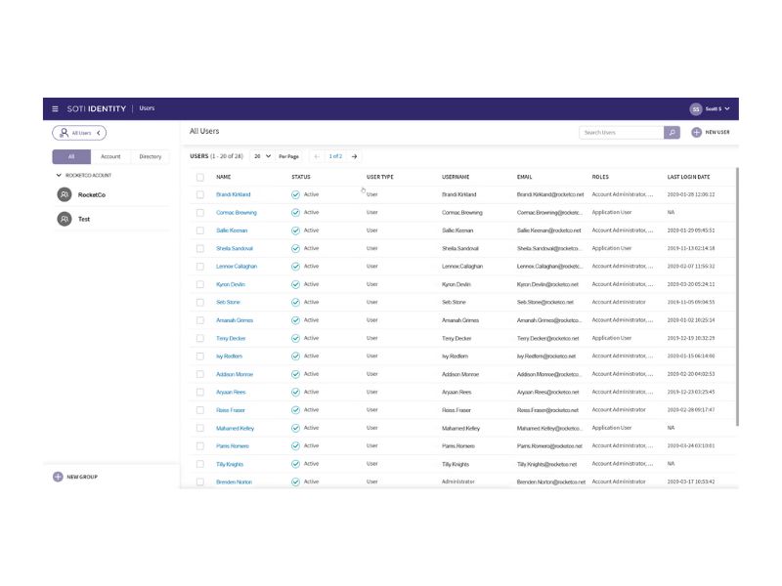Click the SS user avatar
The image size is (782, 586).
[696, 108]
